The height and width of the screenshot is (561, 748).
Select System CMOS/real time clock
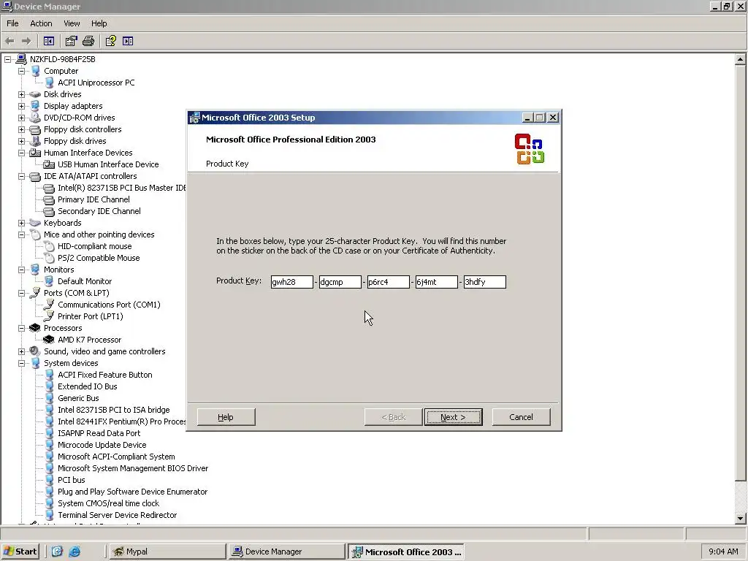109,503
